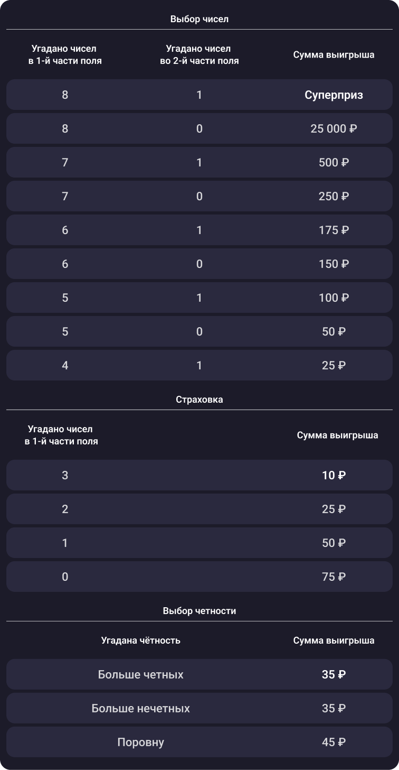Click the 500 ₽ winnings row
Viewport: 399px width, 770px height.
[199, 163]
